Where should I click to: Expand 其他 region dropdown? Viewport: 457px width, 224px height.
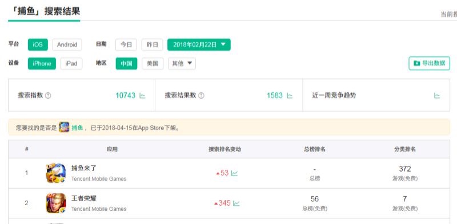click(x=182, y=63)
